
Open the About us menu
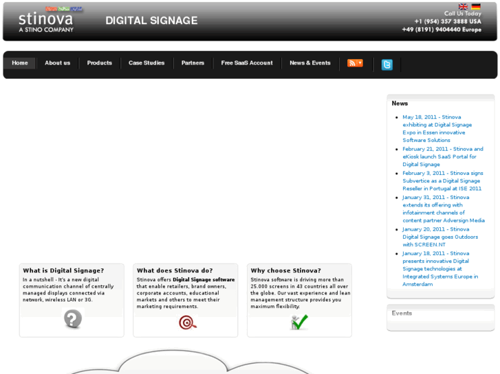pos(57,63)
